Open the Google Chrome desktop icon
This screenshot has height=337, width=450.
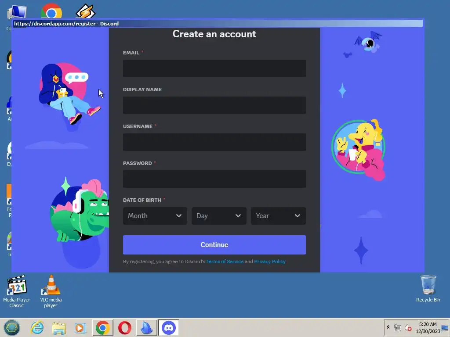tap(51, 11)
